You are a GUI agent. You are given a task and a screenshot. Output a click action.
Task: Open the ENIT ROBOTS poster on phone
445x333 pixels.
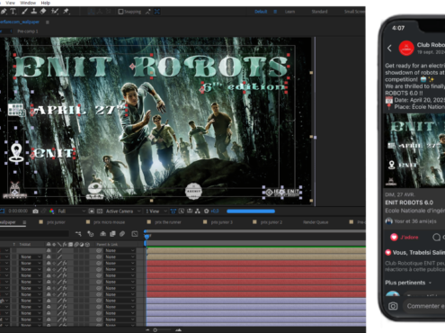pyautogui.click(x=414, y=150)
